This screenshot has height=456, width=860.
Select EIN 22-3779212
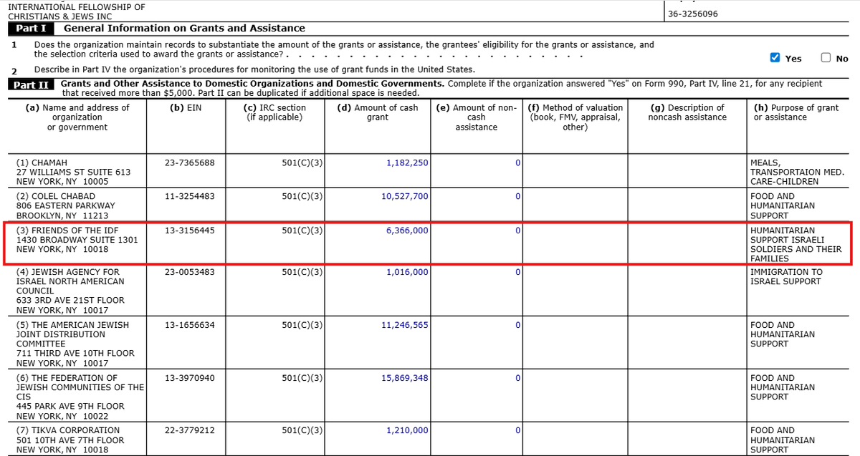coord(189,430)
